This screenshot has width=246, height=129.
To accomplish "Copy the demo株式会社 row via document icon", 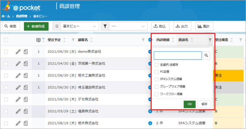I will 26,52.
